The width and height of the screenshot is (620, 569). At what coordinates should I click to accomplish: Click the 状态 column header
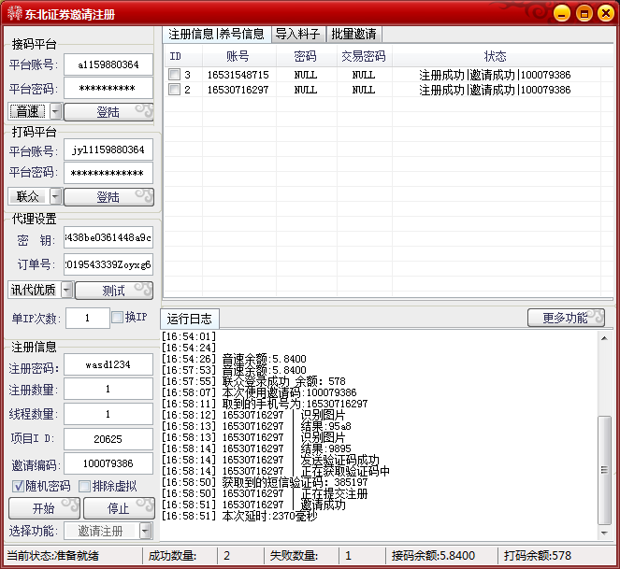point(496,56)
